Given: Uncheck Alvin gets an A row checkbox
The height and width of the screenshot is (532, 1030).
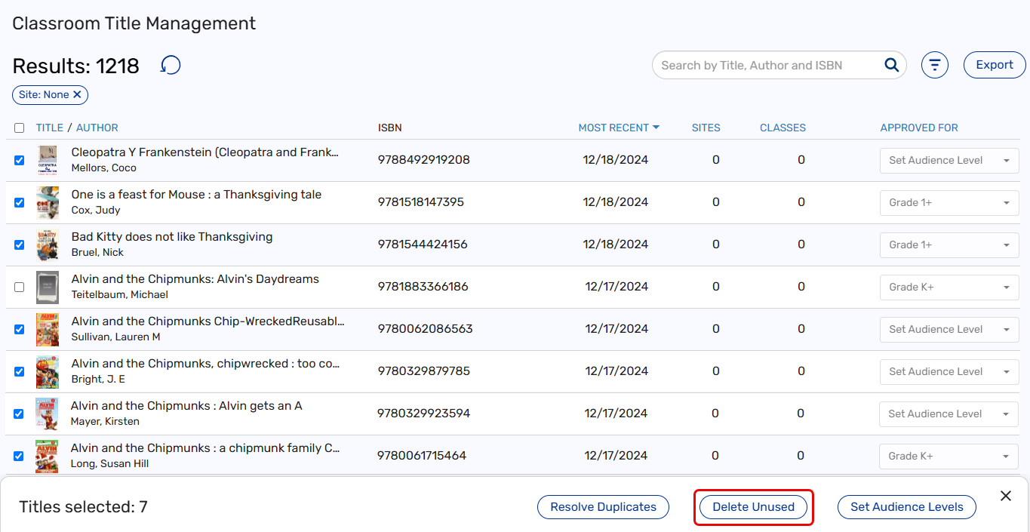Looking at the screenshot, I should tap(20, 414).
